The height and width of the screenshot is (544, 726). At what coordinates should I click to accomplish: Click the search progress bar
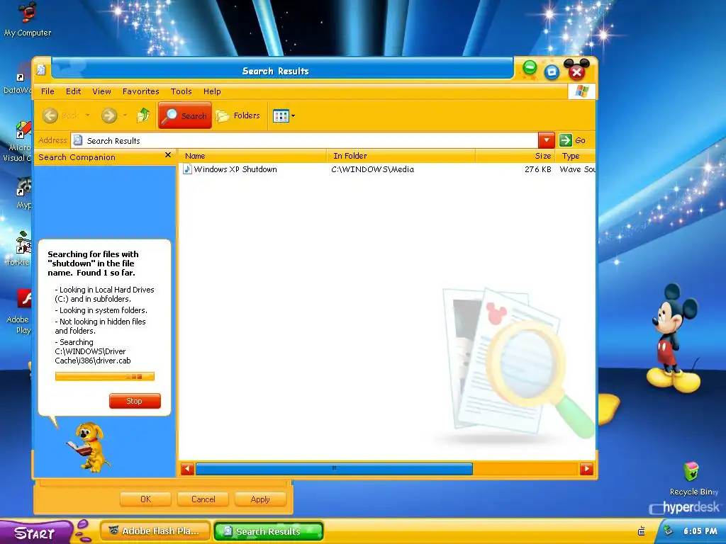105,377
